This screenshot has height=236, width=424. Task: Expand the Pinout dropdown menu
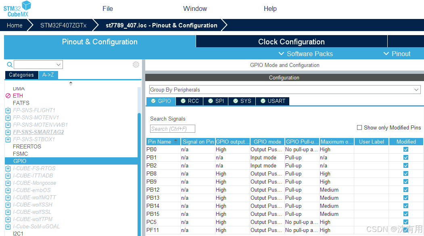[x=397, y=54]
